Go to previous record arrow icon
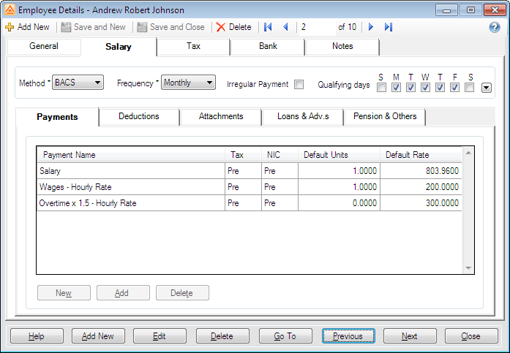This screenshot has height=353, width=510. (x=285, y=27)
